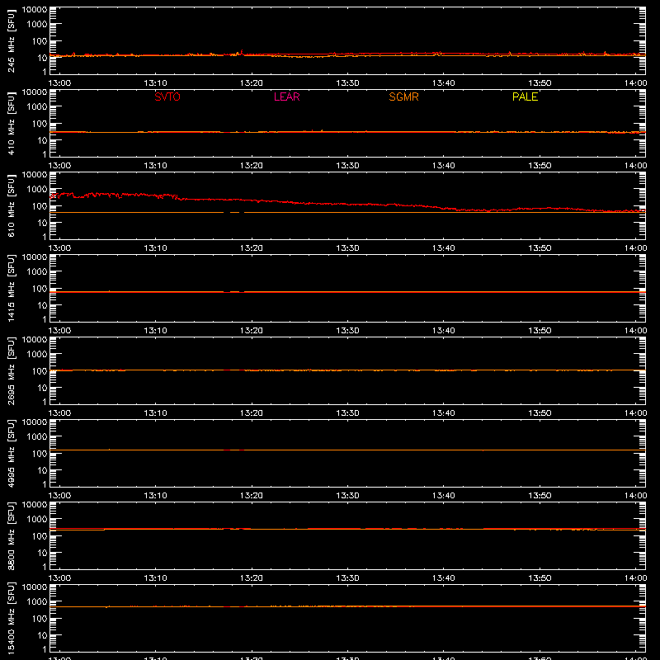The width and height of the screenshot is (660, 660).
Task: Click the 100 tick label in 8800 MHz panel
Action: 40,536
